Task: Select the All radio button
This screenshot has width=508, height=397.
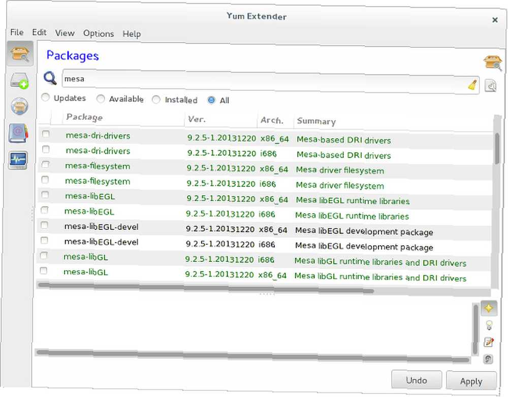Action: (x=211, y=100)
